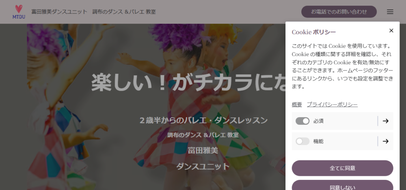Open the 概要 link
The height and width of the screenshot is (190, 406).
pyautogui.click(x=297, y=105)
